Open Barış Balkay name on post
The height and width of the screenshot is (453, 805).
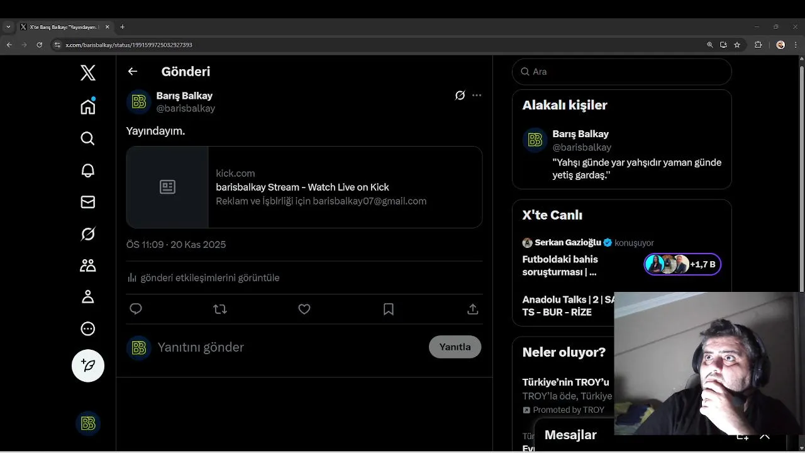[184, 96]
